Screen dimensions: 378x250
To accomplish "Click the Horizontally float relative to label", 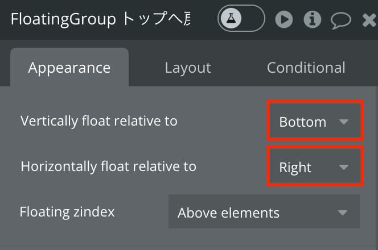I will point(109,166).
